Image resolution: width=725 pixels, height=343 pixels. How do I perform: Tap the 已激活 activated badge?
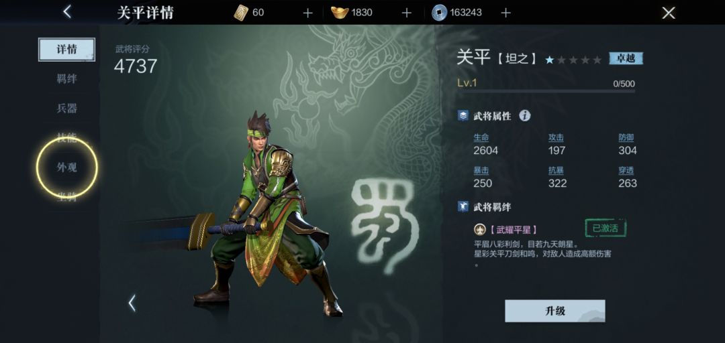click(606, 228)
